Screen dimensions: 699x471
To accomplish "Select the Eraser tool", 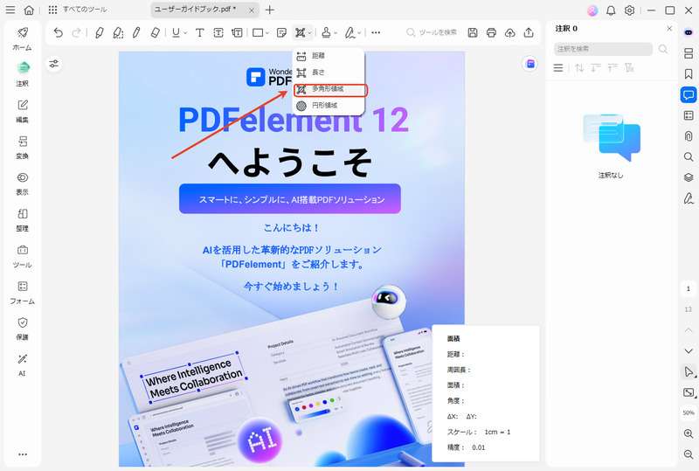I will click(155, 32).
